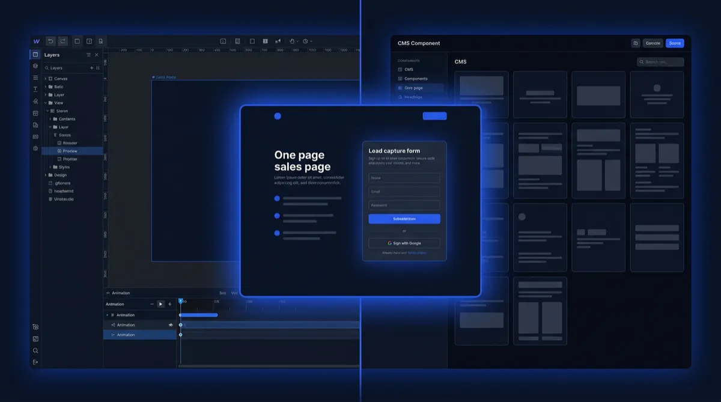Click the overlapping circles icon near sidebar bottom
The height and width of the screenshot is (402, 721).
pos(35,327)
